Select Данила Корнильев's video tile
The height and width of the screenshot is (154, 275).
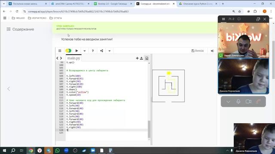[244, 76]
